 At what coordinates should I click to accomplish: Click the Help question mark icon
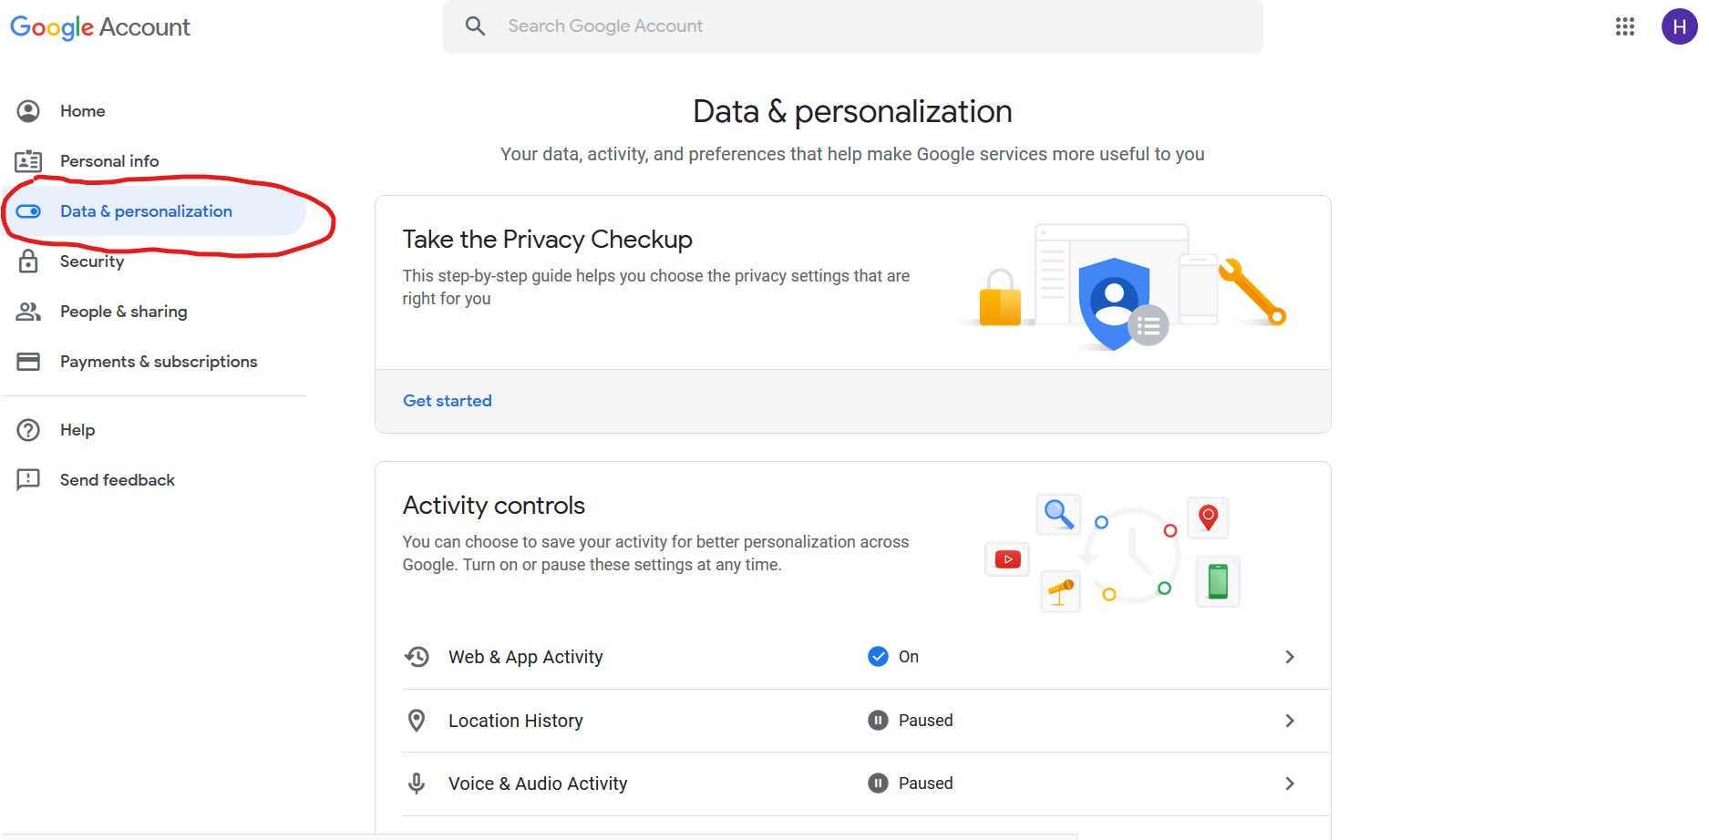(x=28, y=430)
